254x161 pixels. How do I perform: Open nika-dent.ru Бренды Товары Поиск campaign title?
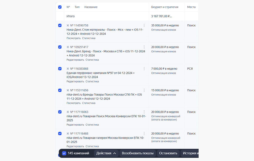coord(104,96)
